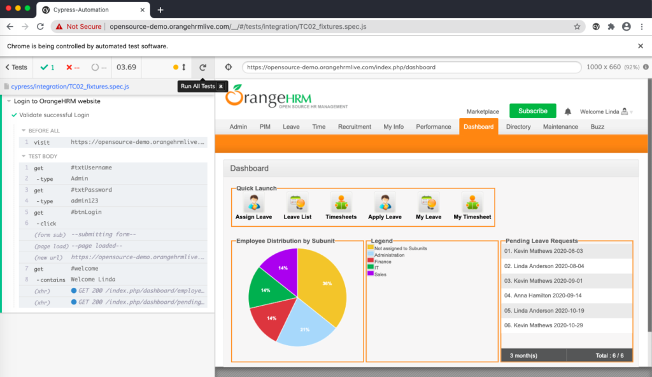Open the Timesheets quick launch icon

click(341, 203)
